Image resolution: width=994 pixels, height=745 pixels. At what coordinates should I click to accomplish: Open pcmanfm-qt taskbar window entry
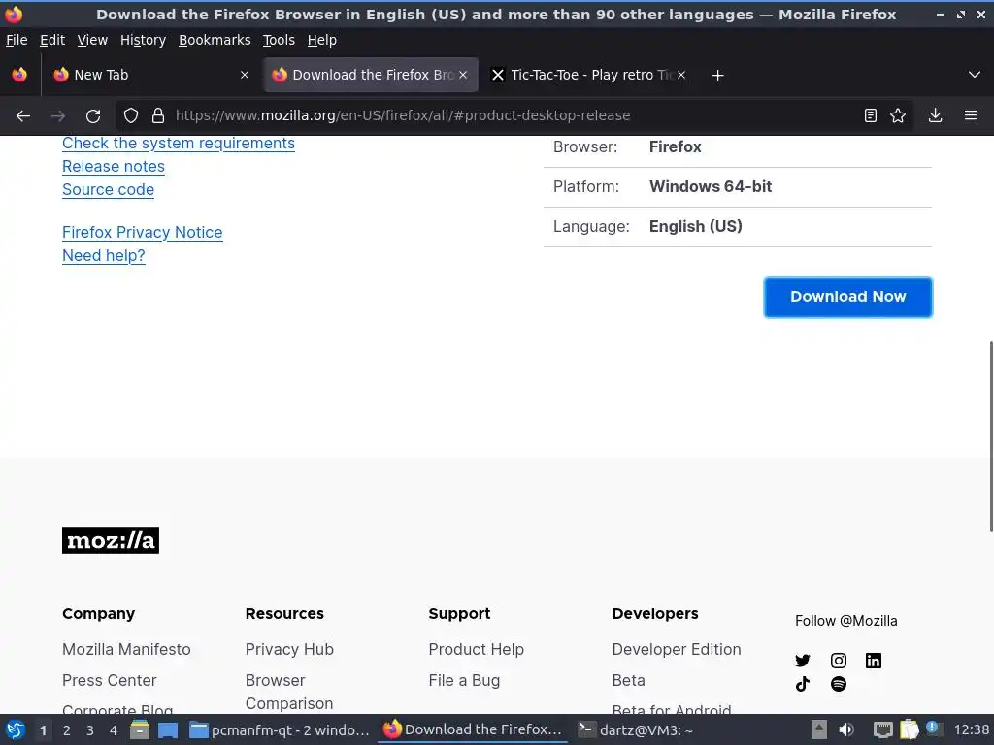pos(280,730)
